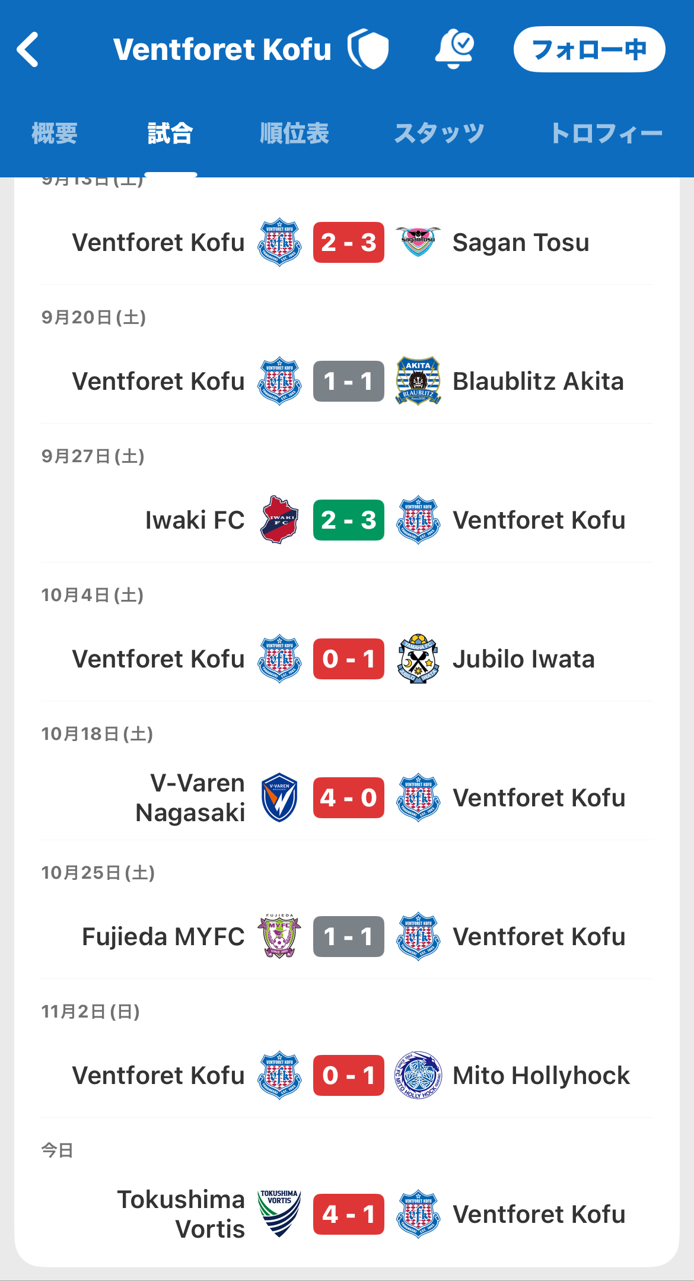Open the green 2 - 3 Iwaki match score
This screenshot has height=1281, width=694.
pos(349,520)
